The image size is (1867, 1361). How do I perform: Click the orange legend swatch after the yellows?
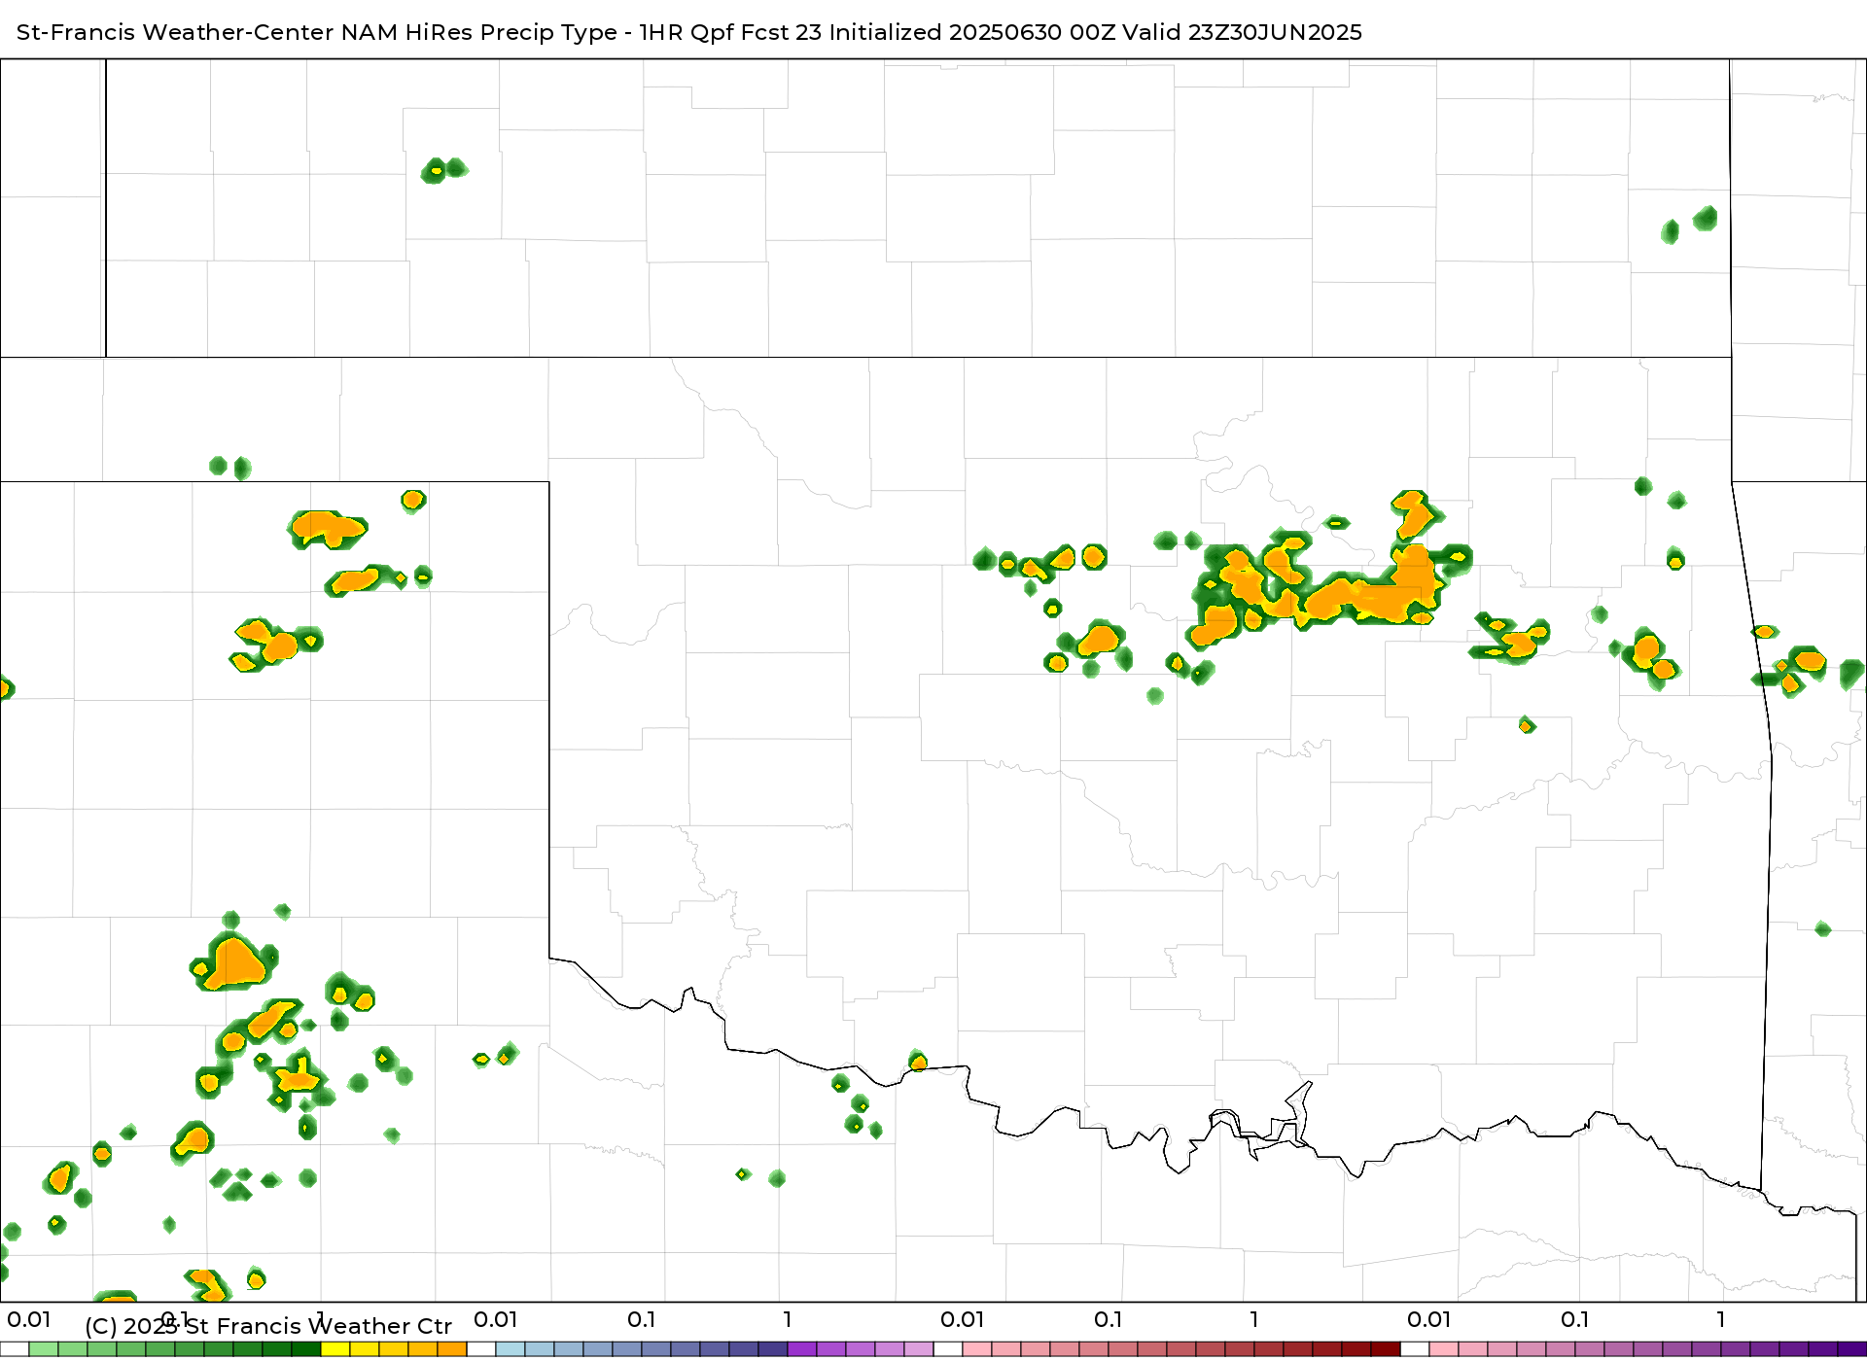452,1349
